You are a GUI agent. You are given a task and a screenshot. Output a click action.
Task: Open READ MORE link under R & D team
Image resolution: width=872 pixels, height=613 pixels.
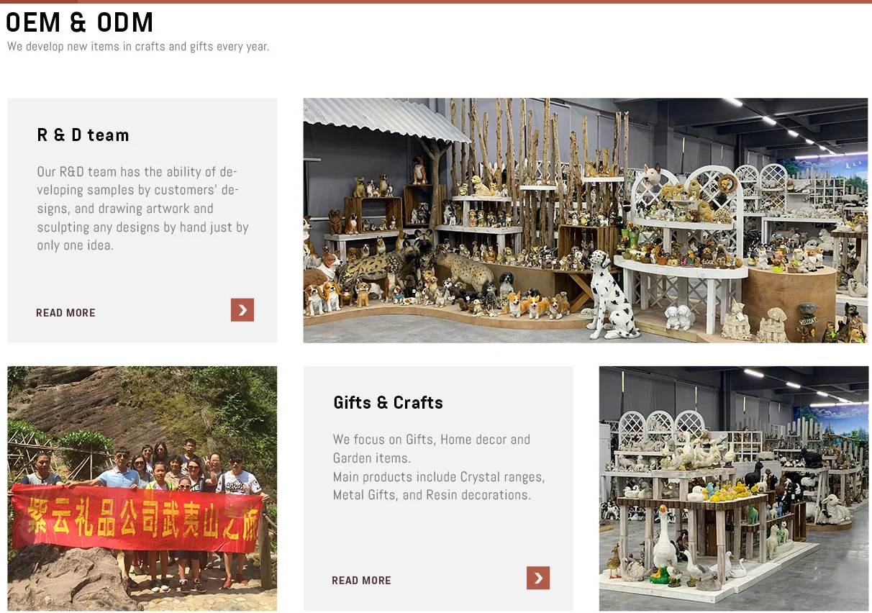65,313
